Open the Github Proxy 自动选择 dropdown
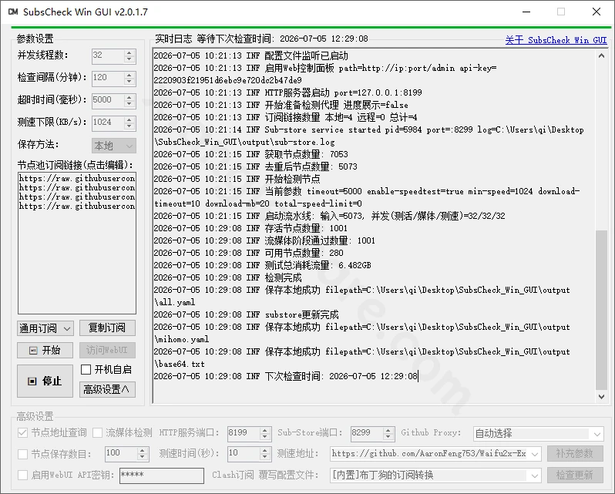The image size is (615, 494). (538, 434)
